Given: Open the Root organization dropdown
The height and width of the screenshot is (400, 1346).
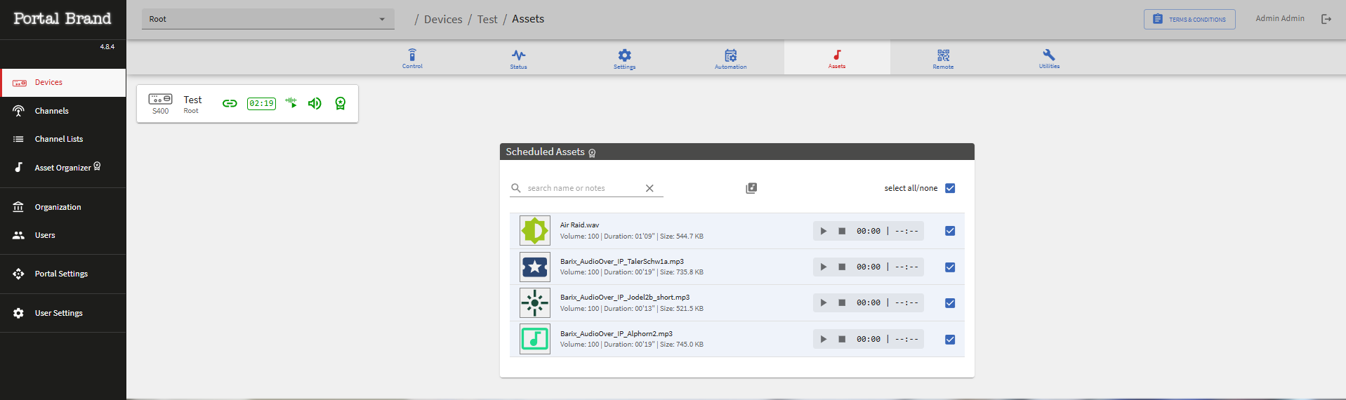Looking at the screenshot, I should [x=268, y=19].
